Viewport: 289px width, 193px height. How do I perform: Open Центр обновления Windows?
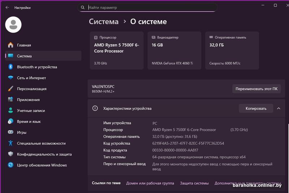[x=43, y=165]
